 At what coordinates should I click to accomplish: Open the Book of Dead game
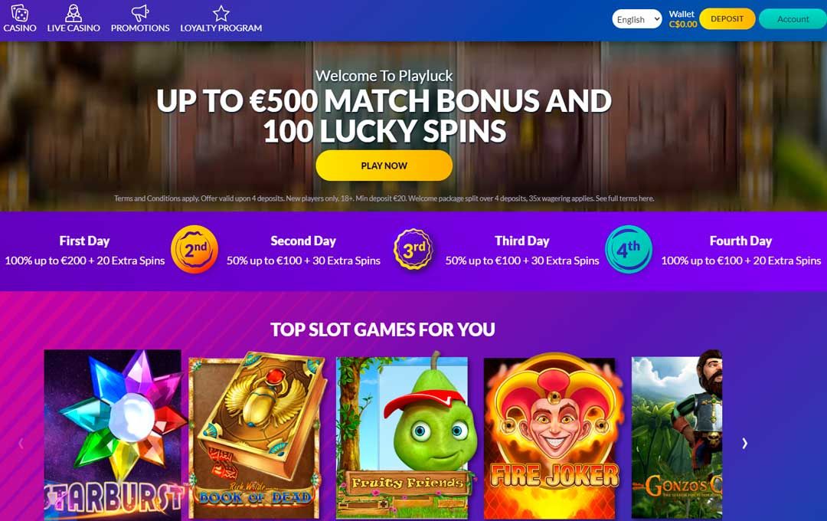pyautogui.click(x=257, y=436)
